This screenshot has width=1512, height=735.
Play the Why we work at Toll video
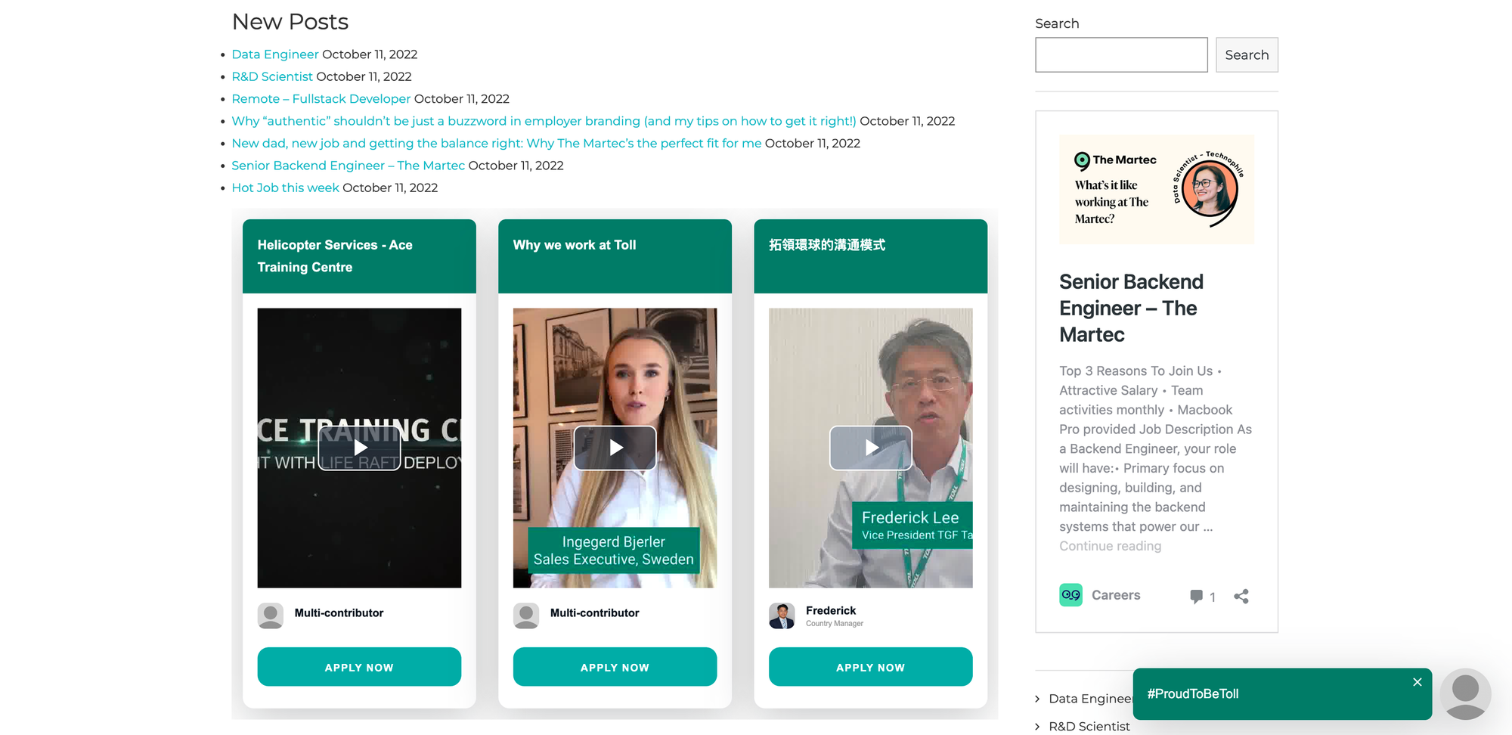coord(615,448)
